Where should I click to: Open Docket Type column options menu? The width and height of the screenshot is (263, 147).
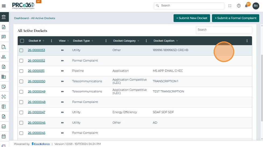pyautogui.click(x=106, y=41)
